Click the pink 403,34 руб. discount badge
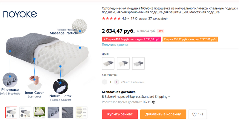This screenshot has height=123, width=239. pyautogui.click(x=131, y=39)
